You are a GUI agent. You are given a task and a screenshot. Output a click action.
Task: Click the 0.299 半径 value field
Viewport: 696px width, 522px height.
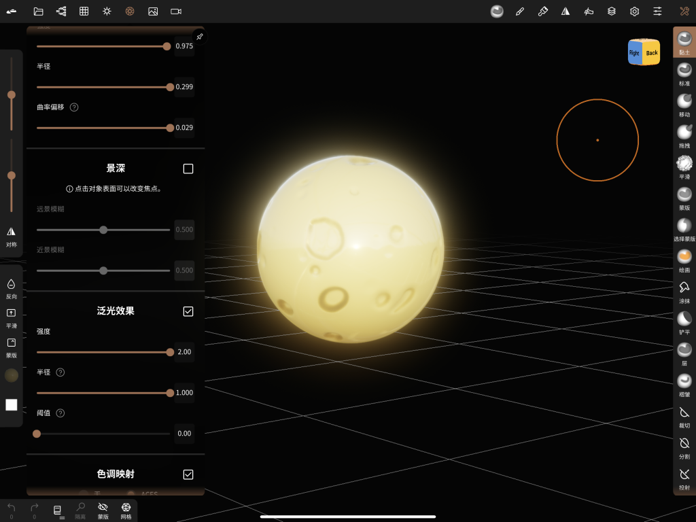pos(184,87)
